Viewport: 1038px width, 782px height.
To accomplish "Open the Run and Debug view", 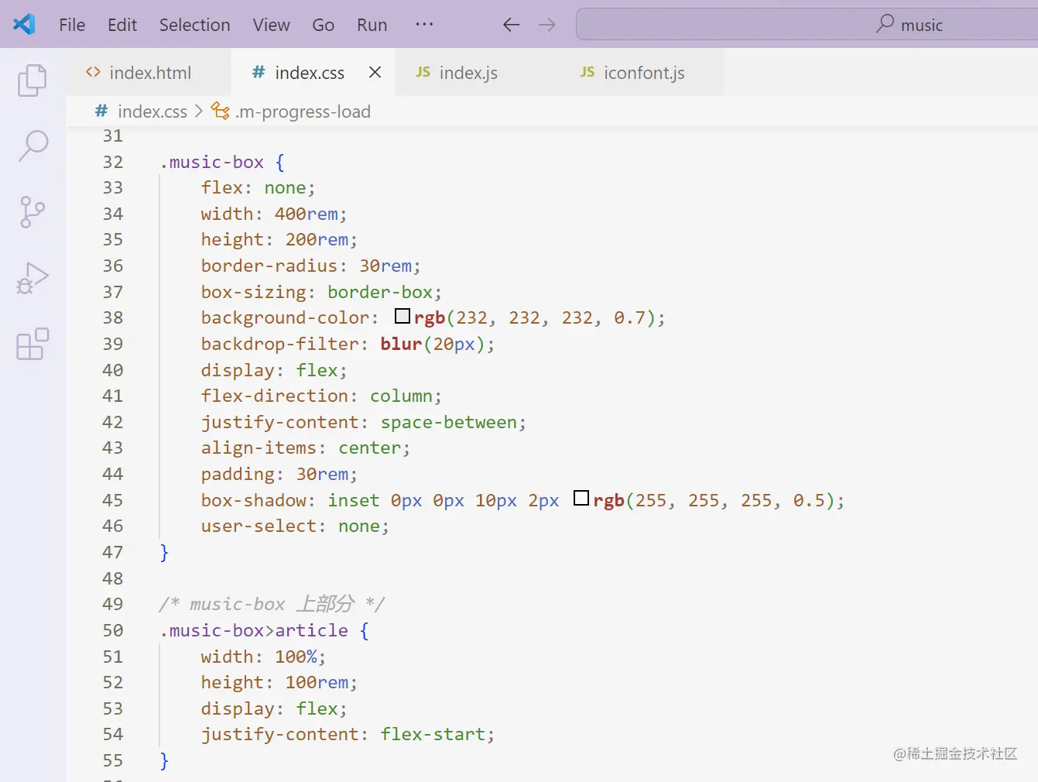I will pos(33,277).
